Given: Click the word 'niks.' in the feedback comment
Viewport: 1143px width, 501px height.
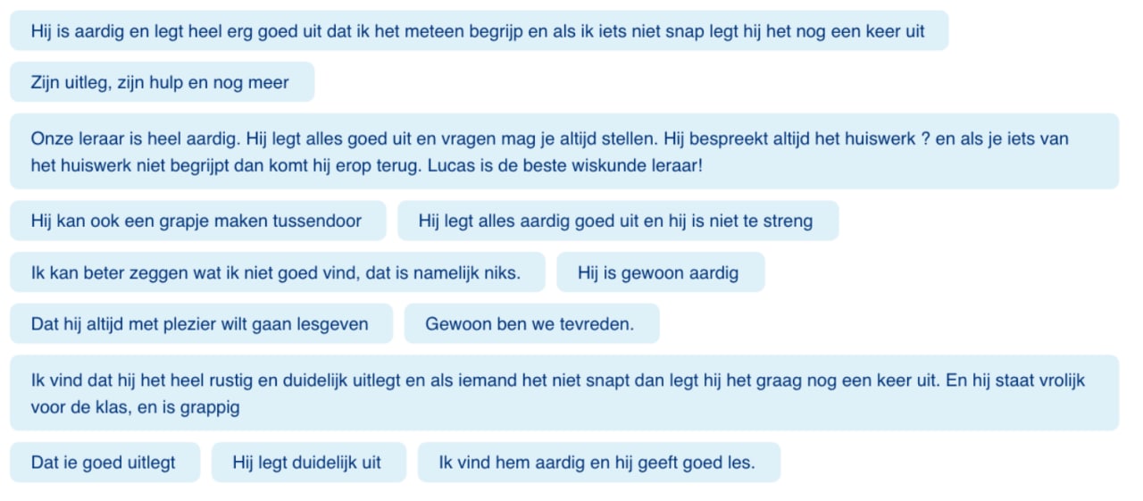Looking at the screenshot, I should click(500, 272).
